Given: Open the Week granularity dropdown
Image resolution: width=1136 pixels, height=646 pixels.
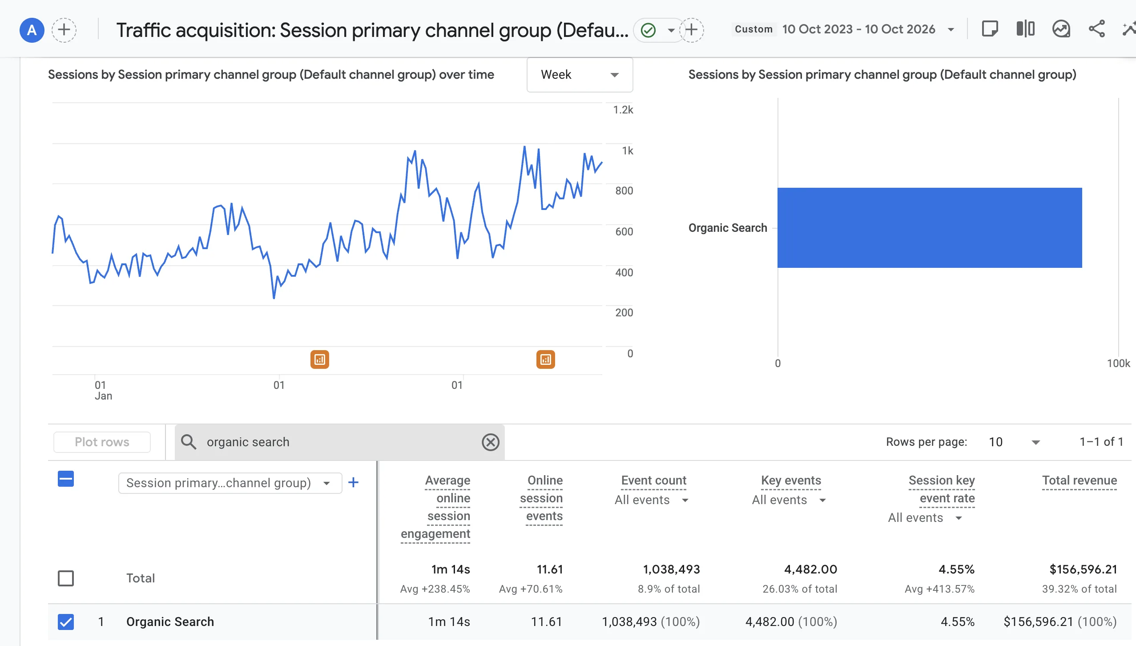Looking at the screenshot, I should coord(580,75).
